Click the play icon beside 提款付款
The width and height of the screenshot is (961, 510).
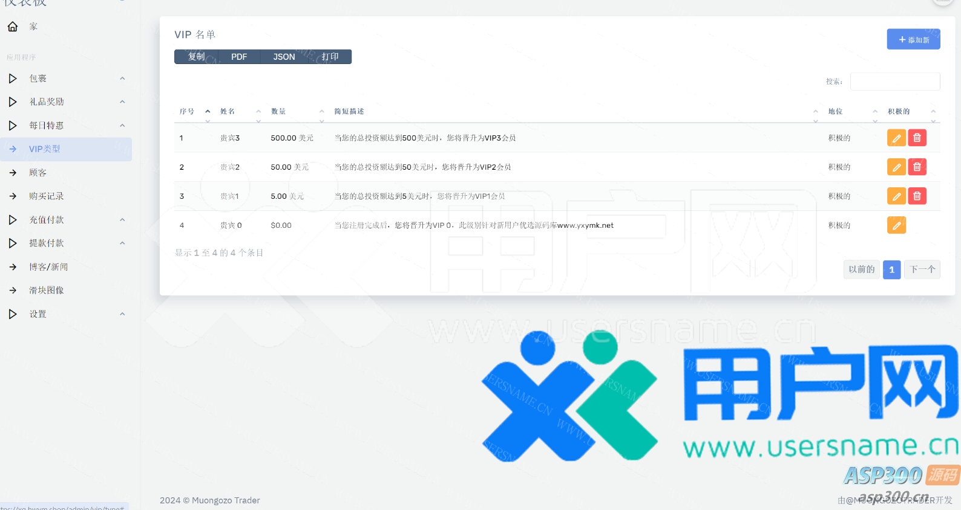[x=13, y=244]
